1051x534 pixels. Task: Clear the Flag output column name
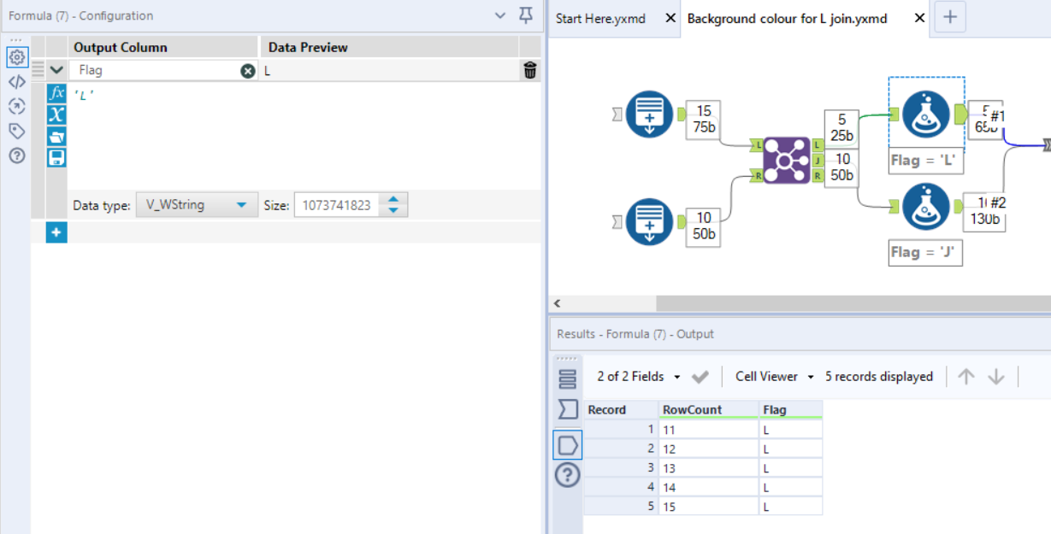(247, 70)
